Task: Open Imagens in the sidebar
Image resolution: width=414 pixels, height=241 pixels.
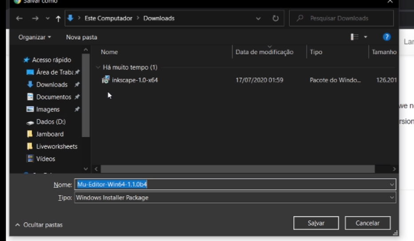Action: pos(48,109)
